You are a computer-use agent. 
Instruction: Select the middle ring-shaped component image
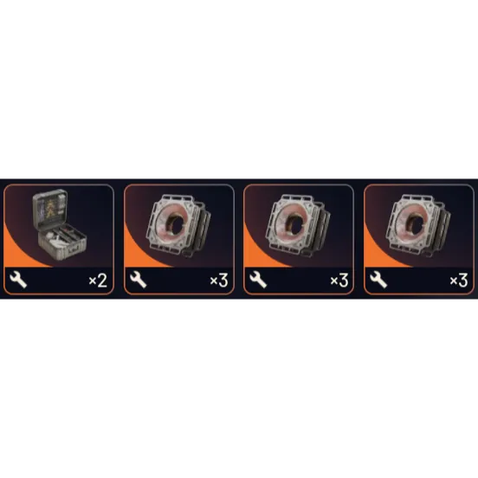coord(298,225)
